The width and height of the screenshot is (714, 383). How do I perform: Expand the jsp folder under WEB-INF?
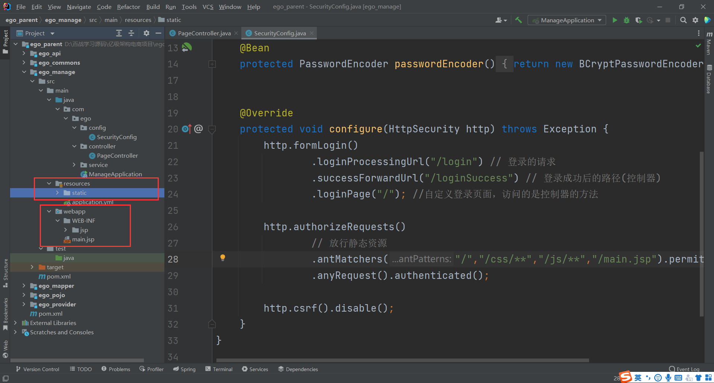point(66,230)
